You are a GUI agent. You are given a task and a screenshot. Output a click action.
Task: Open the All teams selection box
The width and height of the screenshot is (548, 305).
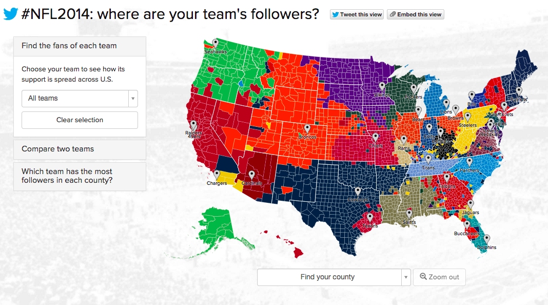click(80, 99)
